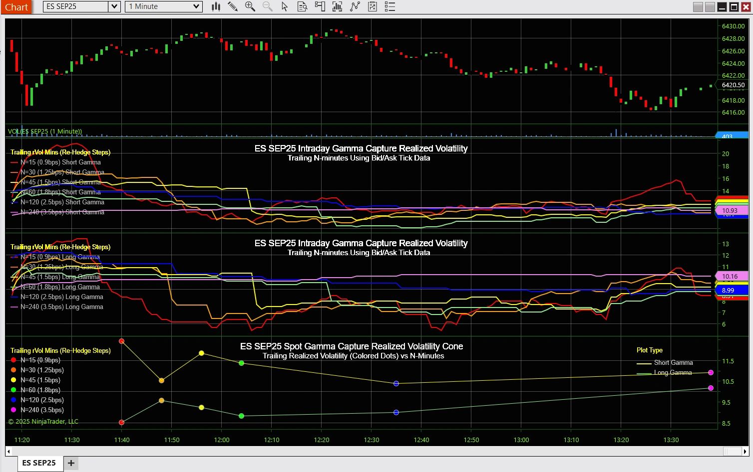Open the bar style candlestick selector
The width and height of the screenshot is (753, 472).
(216, 6)
